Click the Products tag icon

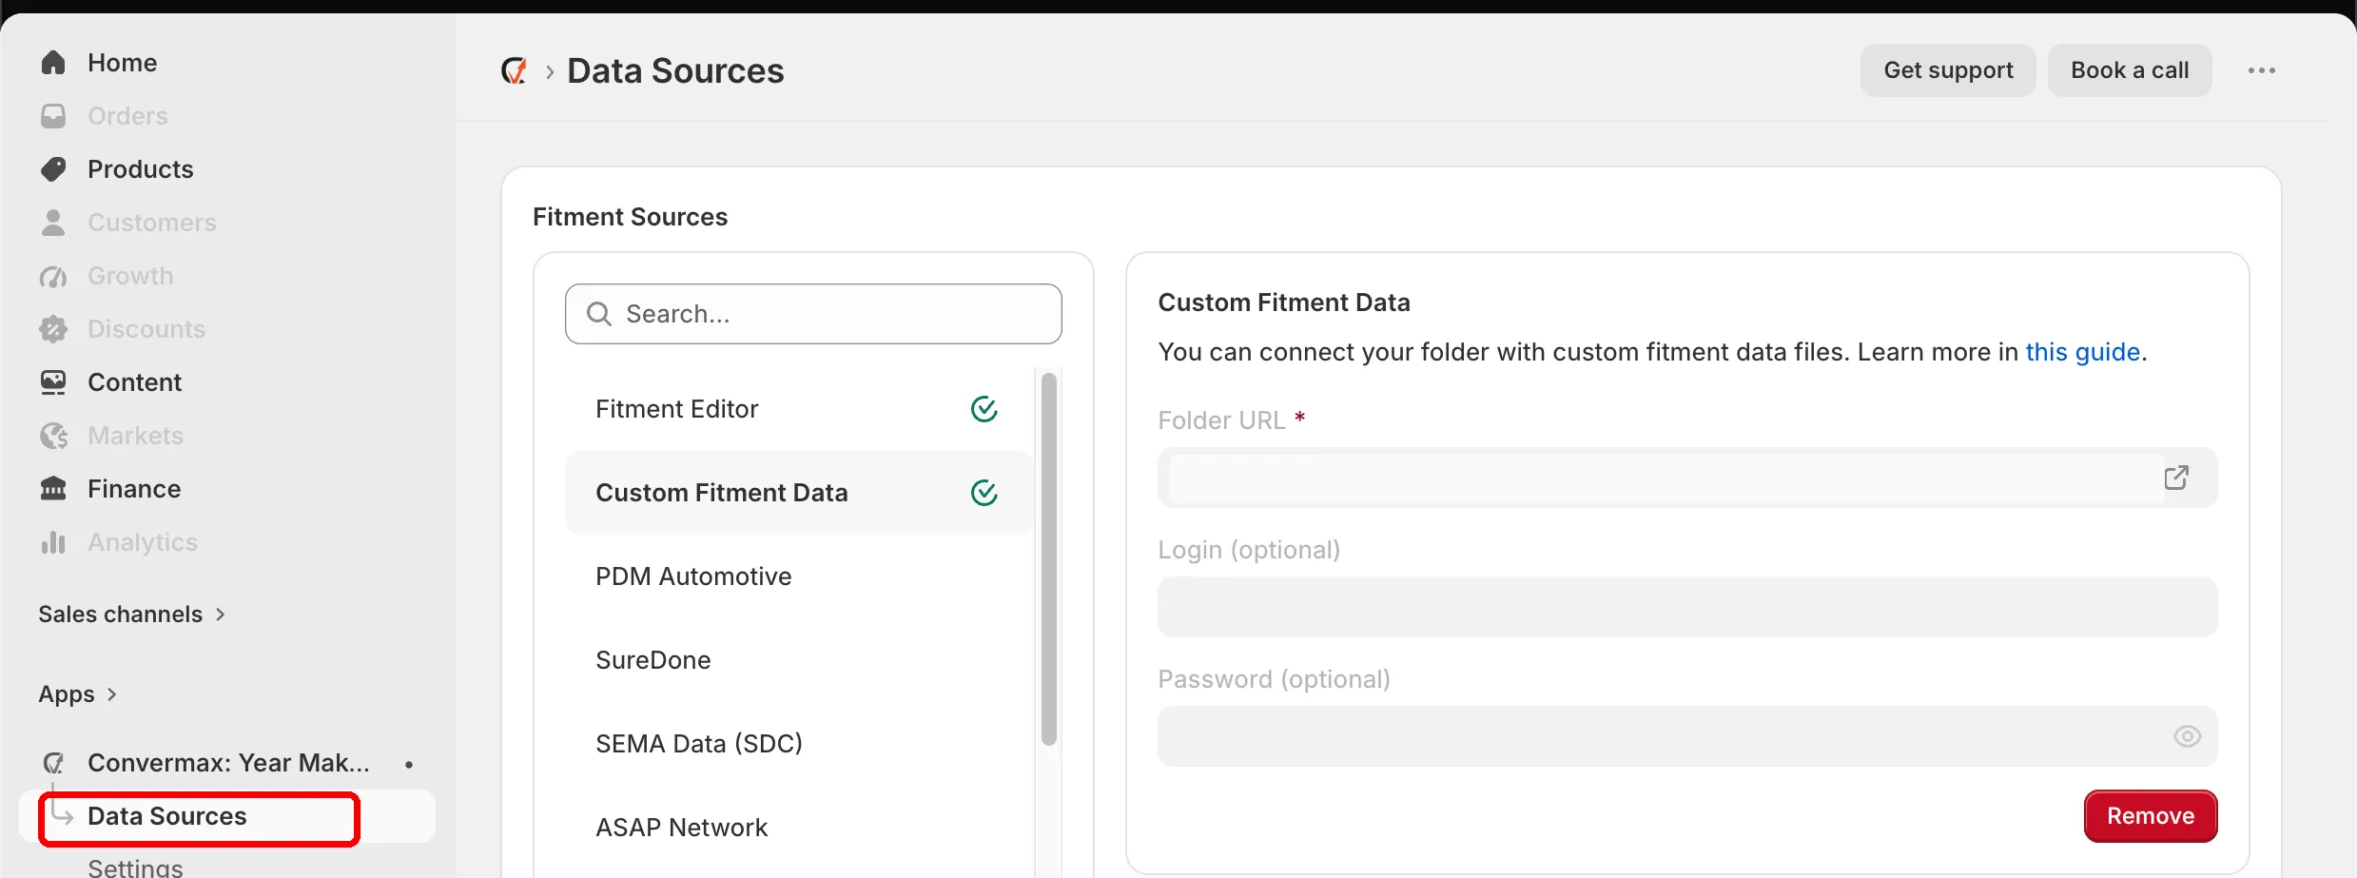tap(53, 169)
